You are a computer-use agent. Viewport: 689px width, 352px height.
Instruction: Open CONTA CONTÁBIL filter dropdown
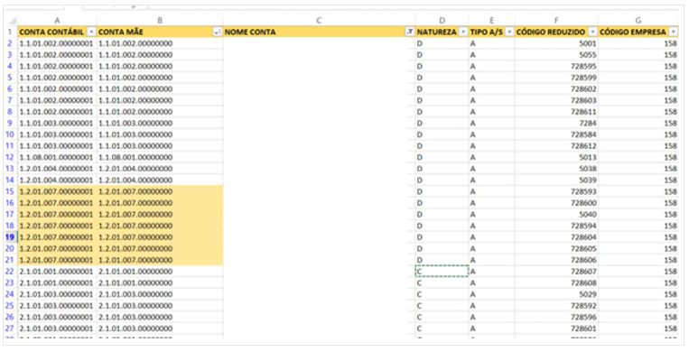(91, 32)
